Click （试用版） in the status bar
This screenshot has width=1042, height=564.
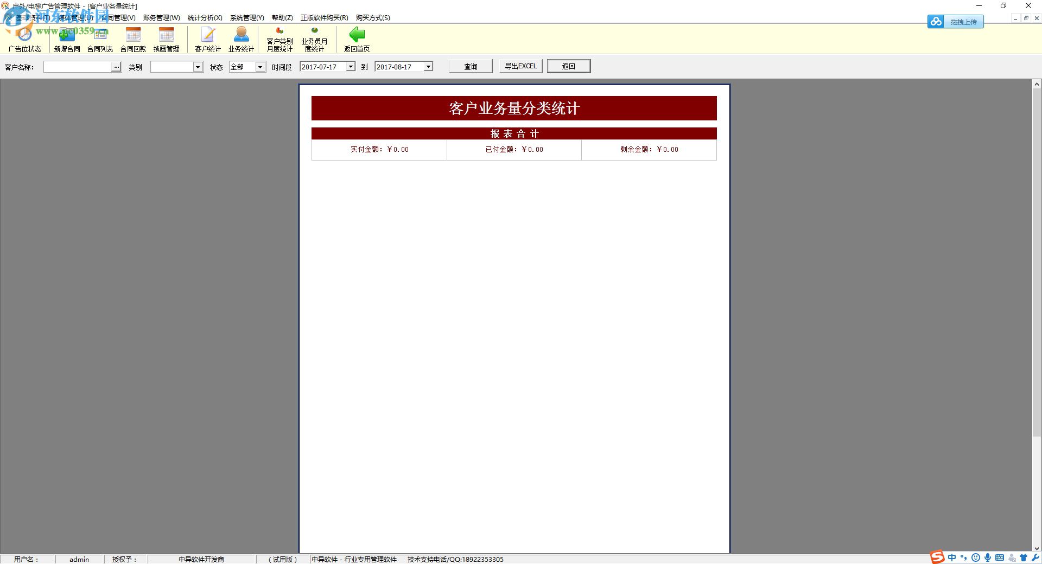(283, 559)
